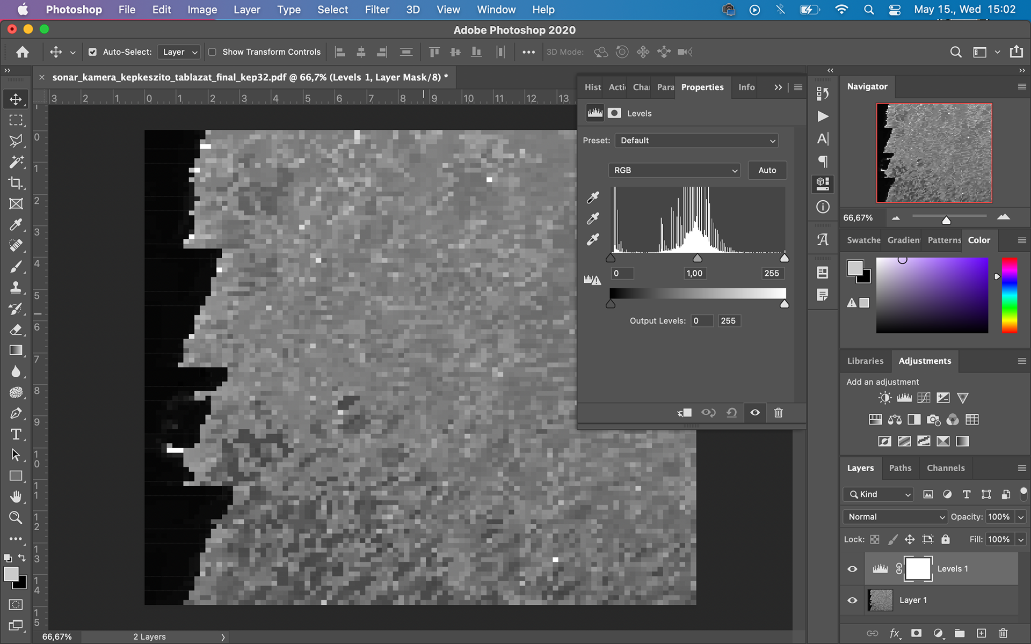The image size is (1031, 644).
Task: Click the hue spectrum strip
Action: [1010, 295]
